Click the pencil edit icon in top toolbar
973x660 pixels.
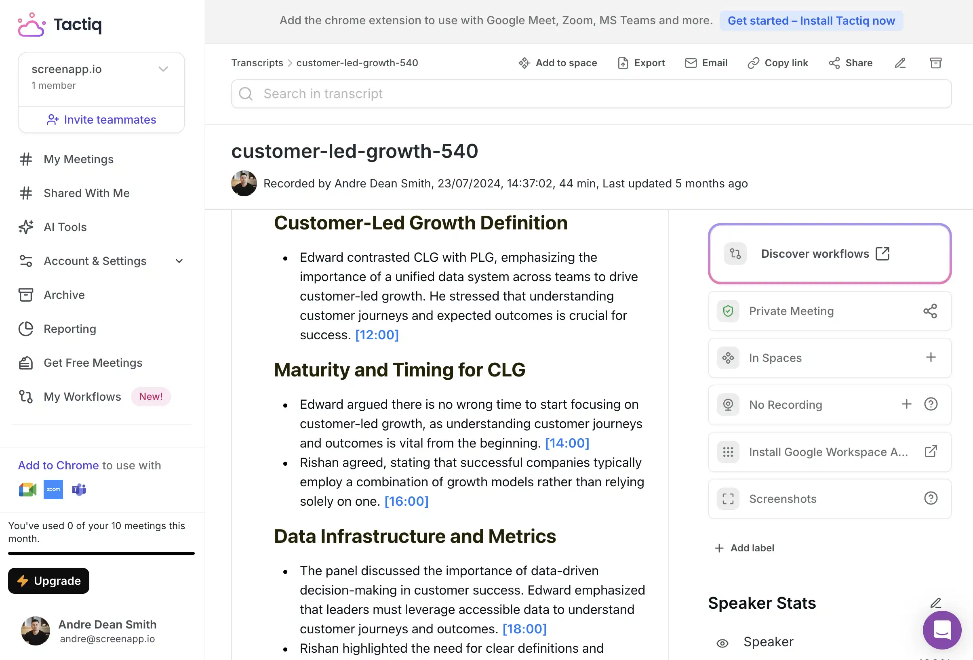point(900,63)
